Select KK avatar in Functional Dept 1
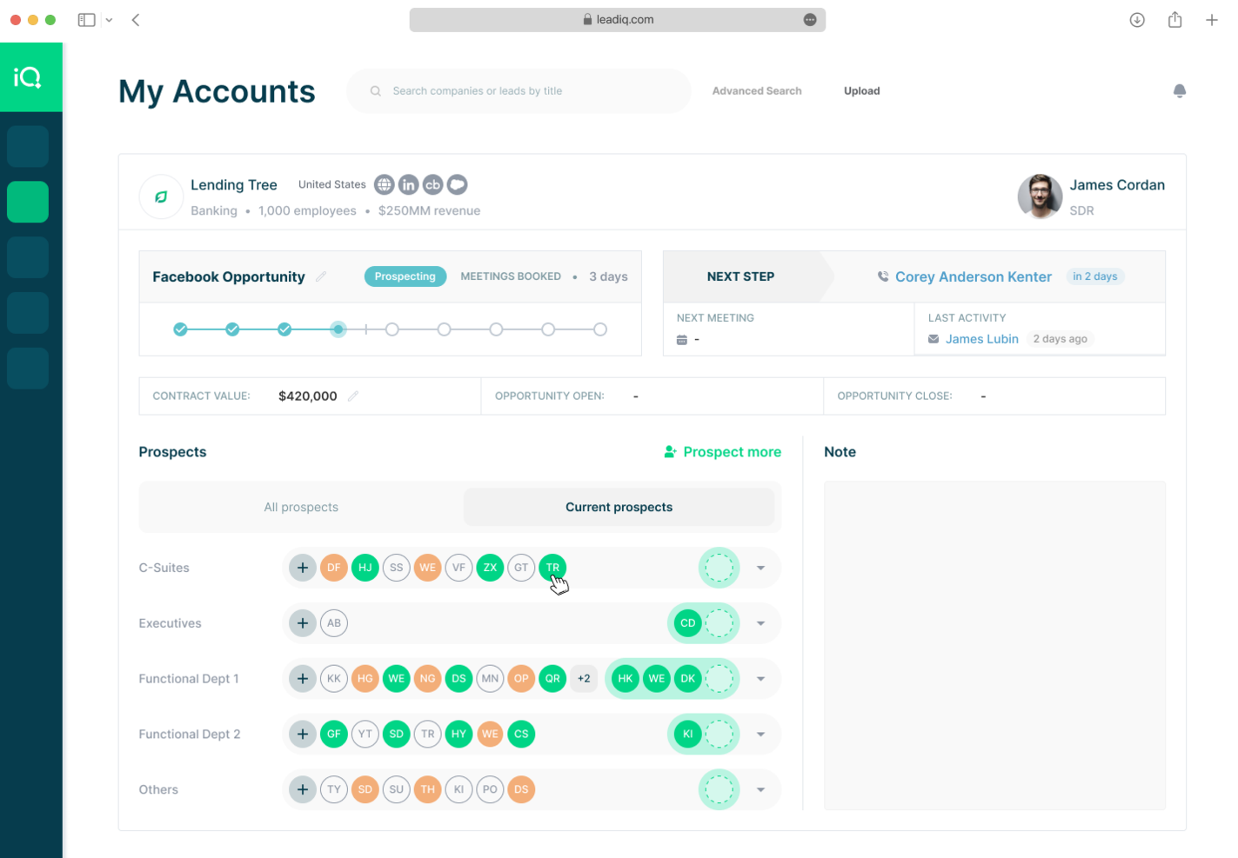 tap(334, 679)
